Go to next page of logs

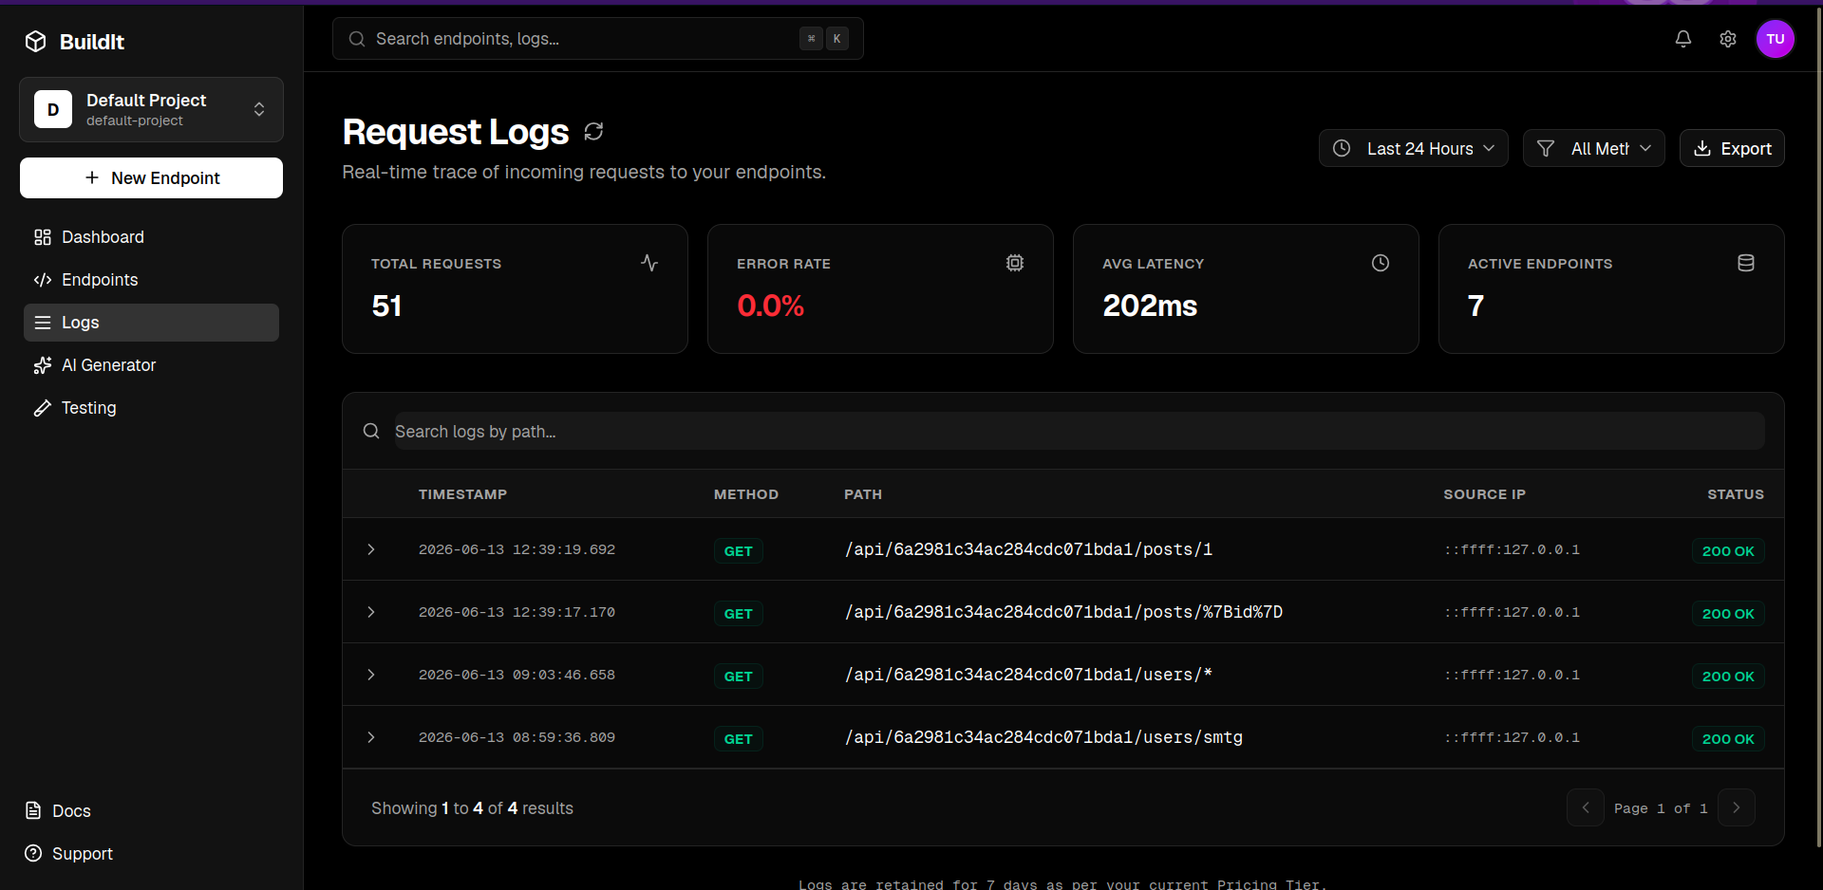coord(1737,807)
